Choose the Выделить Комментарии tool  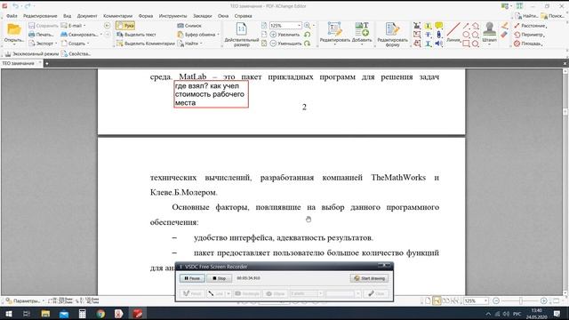click(x=146, y=44)
